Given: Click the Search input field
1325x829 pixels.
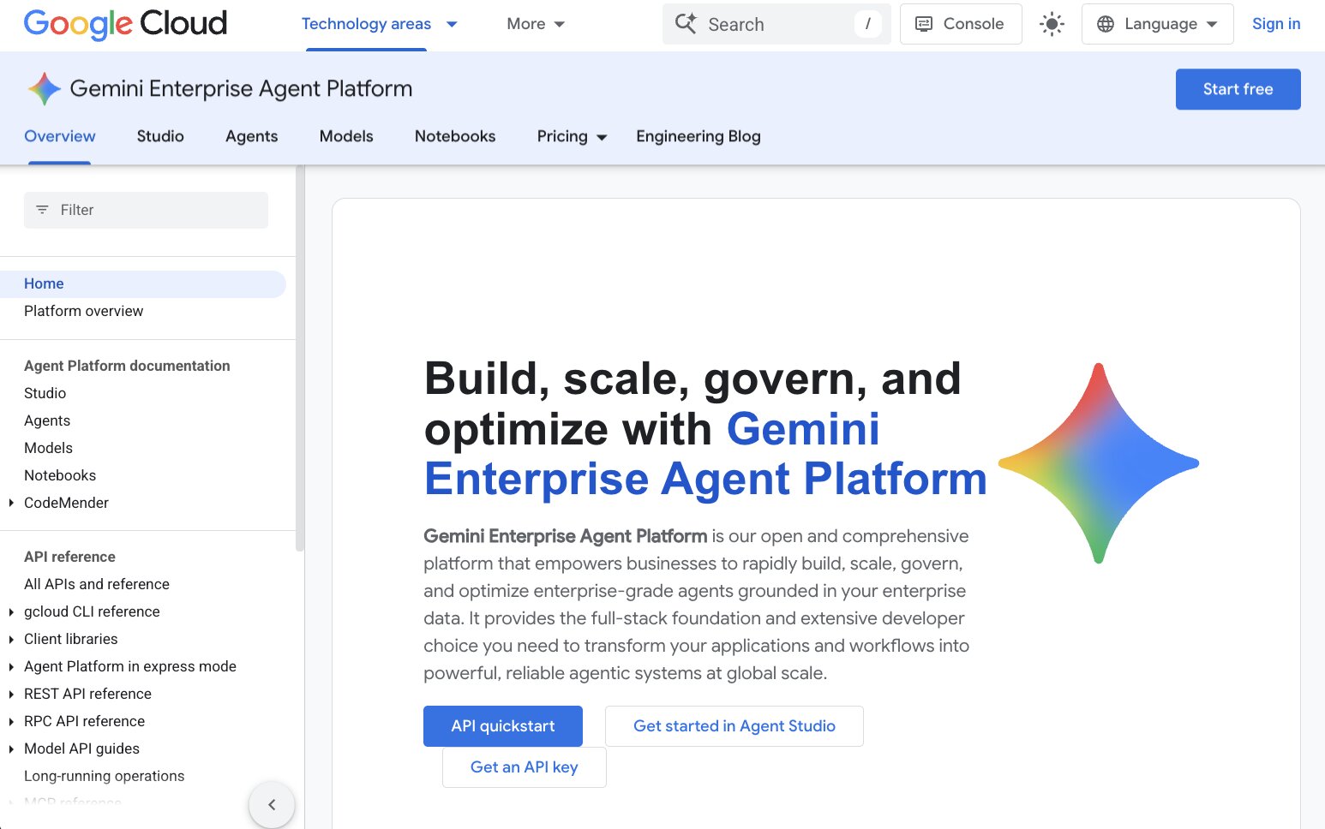Looking at the screenshot, I should click(776, 24).
